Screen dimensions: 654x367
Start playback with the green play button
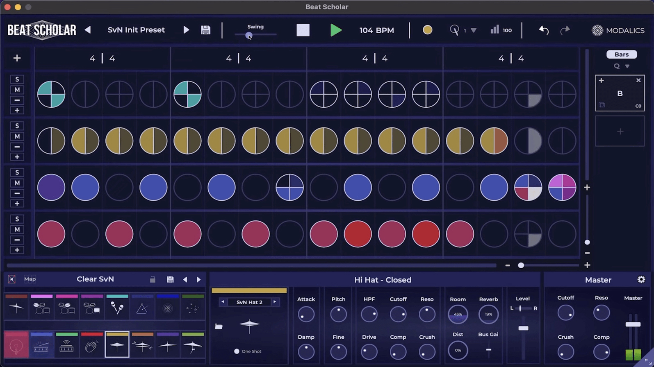coord(335,30)
